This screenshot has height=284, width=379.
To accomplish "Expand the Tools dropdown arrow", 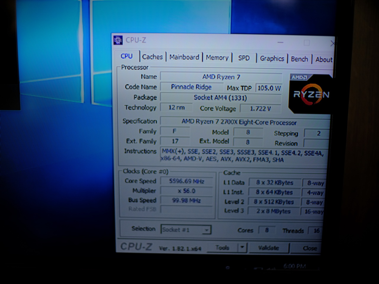I will [242, 247].
